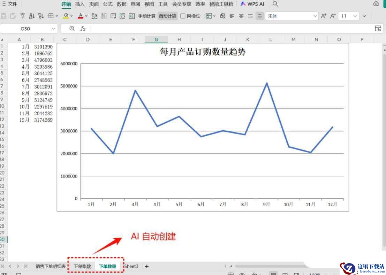The image size is (386, 275).
Task: Open the font size 11 dropdown
Action: [x=355, y=16]
